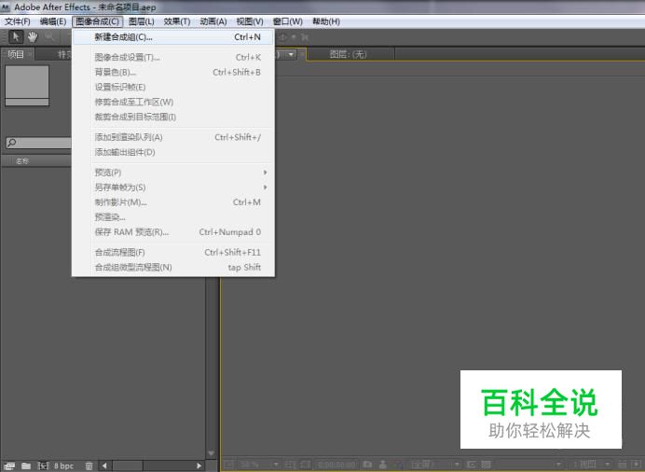The height and width of the screenshot is (472, 645).
Task: Click 设置标识帧(E) menu entry
Action: [173, 87]
